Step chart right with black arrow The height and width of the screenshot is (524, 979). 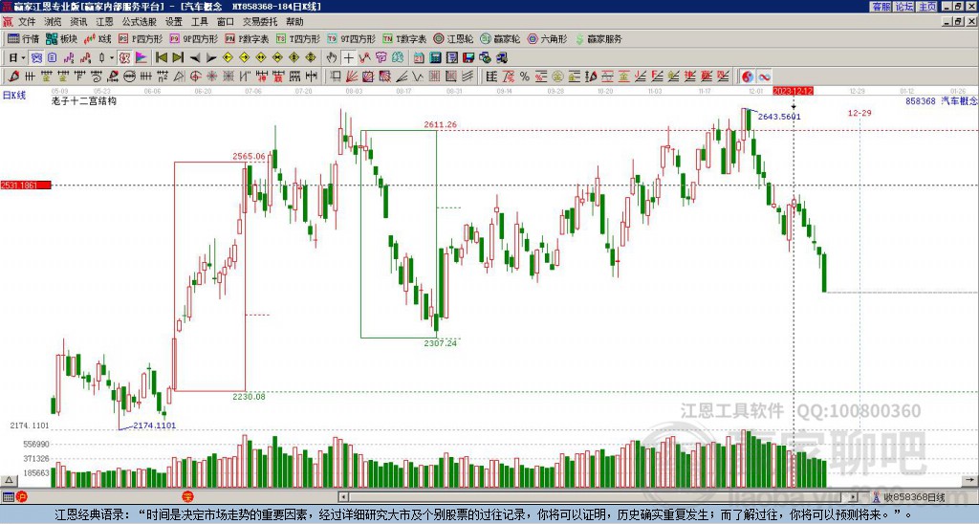tap(211, 57)
